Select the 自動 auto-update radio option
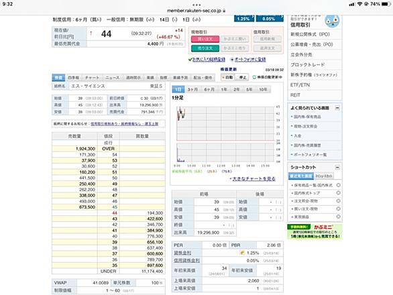 pos(227,78)
